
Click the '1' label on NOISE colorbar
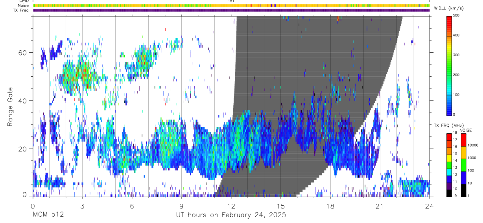[x=468, y=196]
